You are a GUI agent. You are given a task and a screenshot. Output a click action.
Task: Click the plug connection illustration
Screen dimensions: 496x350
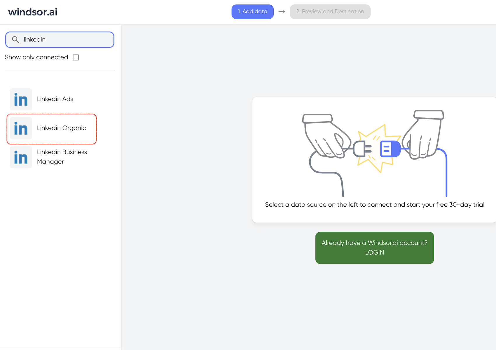(x=375, y=153)
